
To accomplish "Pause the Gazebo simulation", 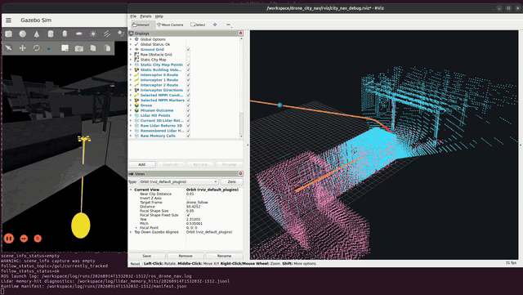I will (9, 239).
